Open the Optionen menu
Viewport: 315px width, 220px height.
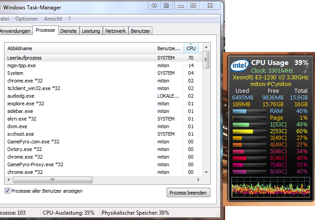(x=27, y=19)
